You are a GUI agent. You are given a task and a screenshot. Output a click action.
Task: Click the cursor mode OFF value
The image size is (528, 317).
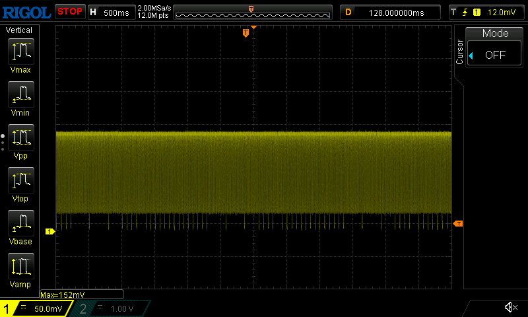pyautogui.click(x=494, y=53)
